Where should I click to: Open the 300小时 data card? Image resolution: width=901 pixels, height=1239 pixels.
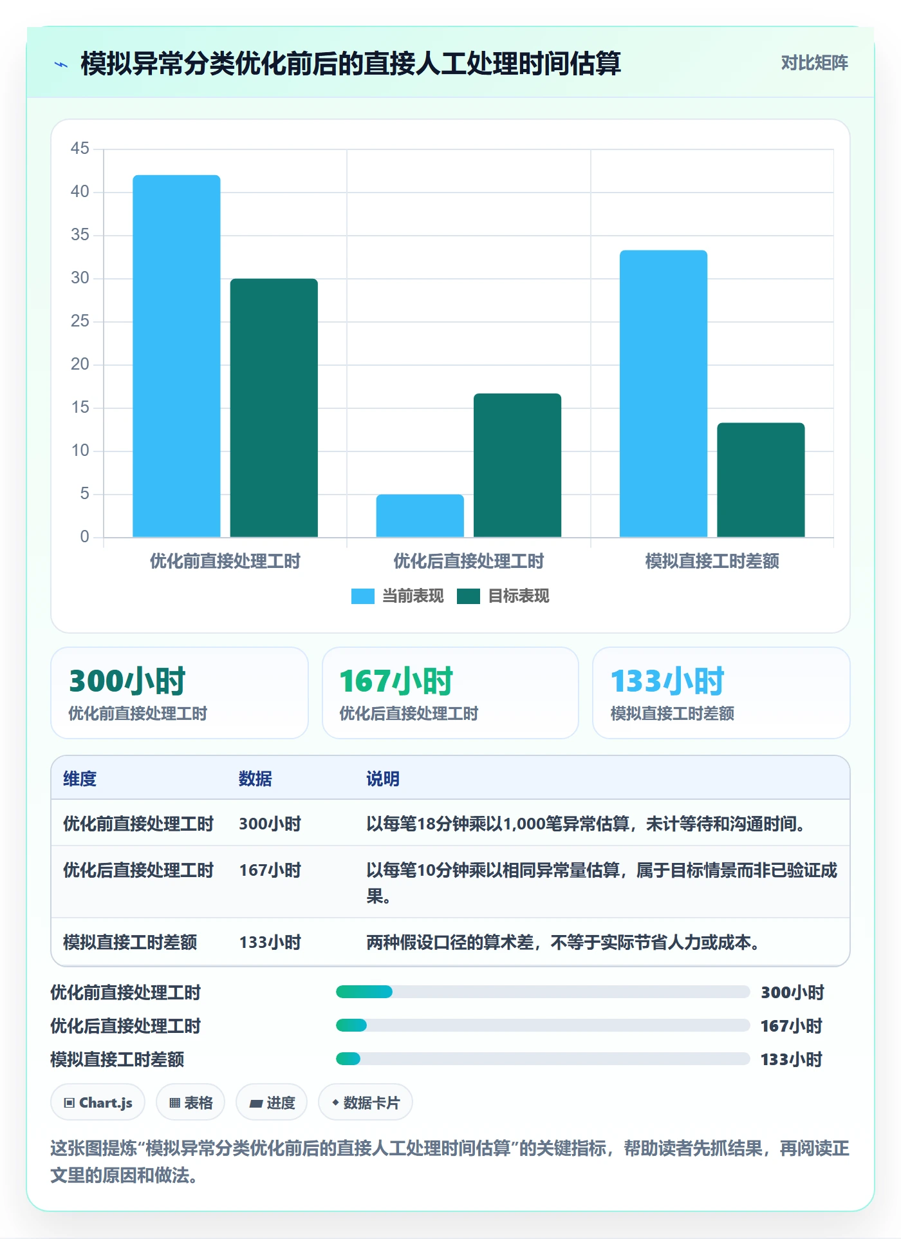(x=180, y=693)
